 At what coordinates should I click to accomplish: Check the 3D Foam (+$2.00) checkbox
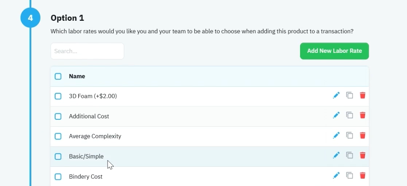(x=58, y=96)
